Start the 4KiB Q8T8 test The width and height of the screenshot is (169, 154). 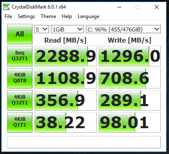point(20,78)
